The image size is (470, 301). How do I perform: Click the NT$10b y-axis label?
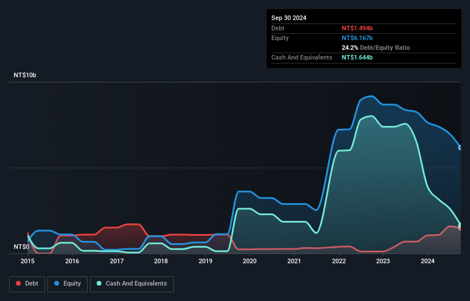point(25,75)
